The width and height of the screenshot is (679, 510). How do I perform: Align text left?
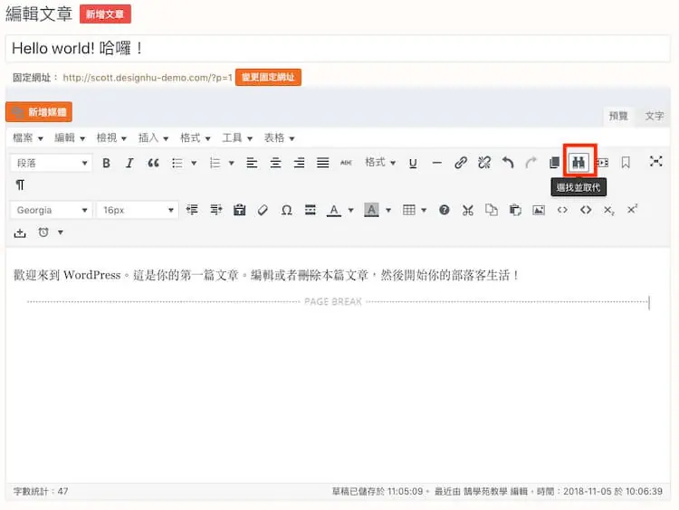252,163
